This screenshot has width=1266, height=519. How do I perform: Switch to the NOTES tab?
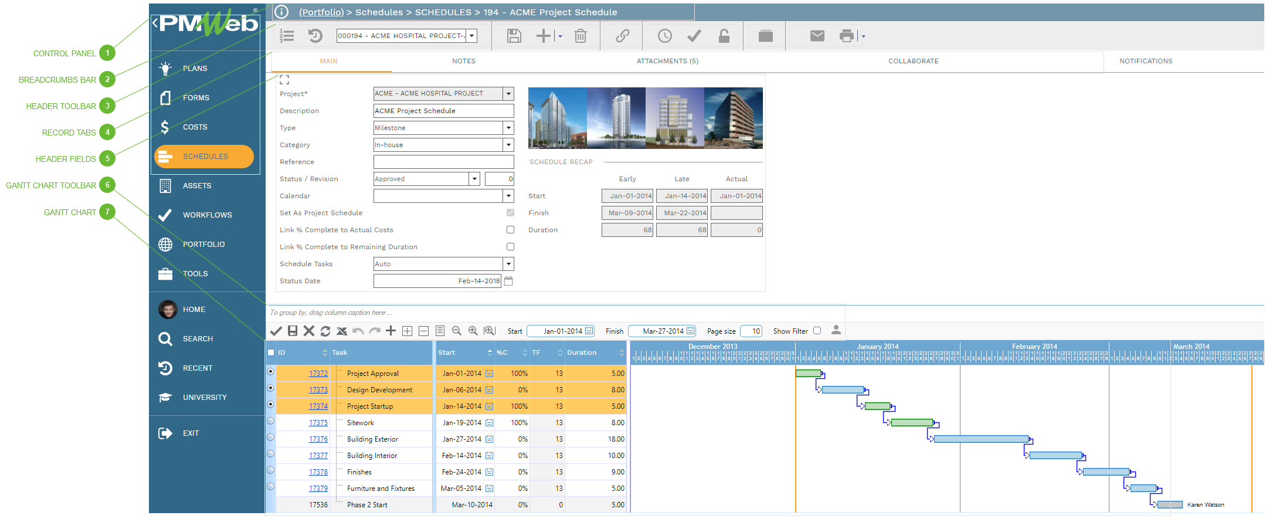464,61
